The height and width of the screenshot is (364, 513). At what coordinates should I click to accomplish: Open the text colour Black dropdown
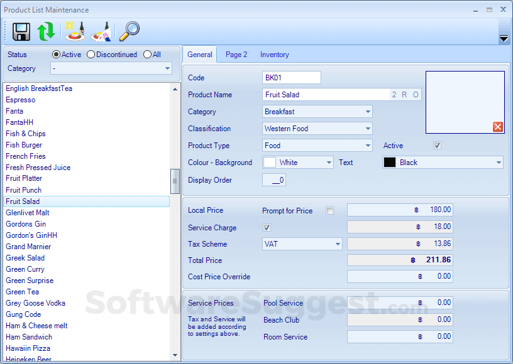[x=443, y=163]
